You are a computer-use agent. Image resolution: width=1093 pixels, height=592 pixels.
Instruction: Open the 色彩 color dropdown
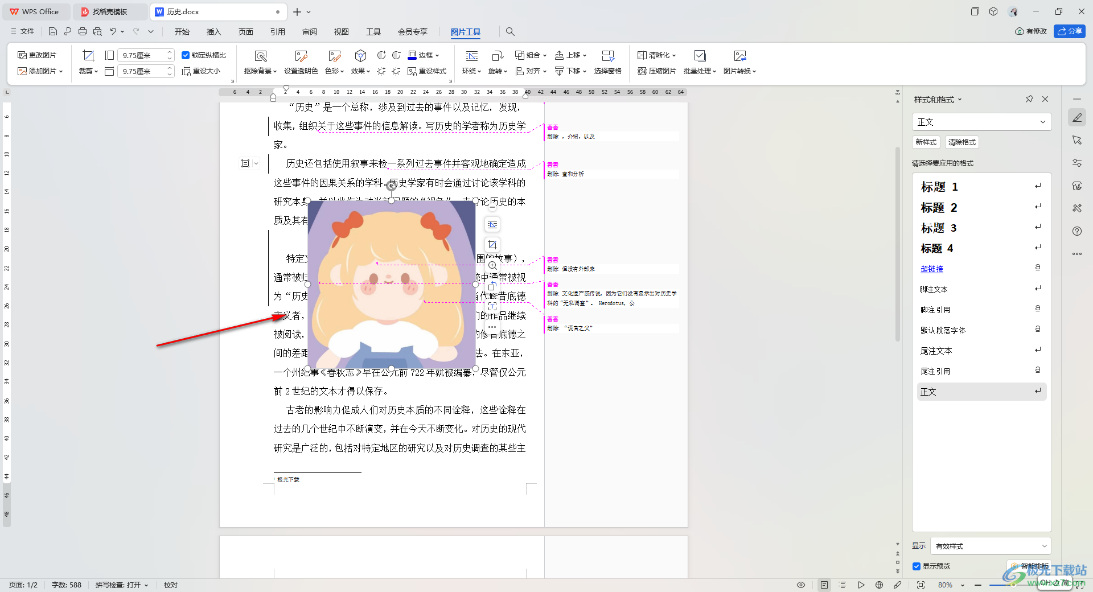pyautogui.click(x=334, y=63)
